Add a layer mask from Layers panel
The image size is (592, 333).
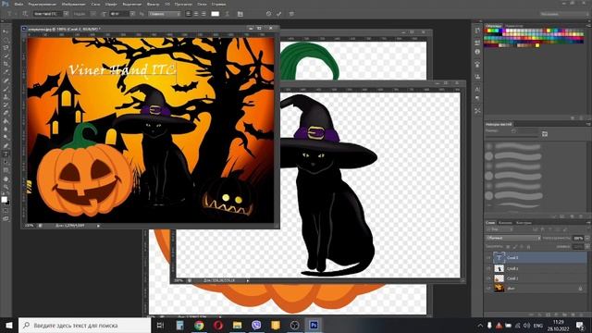point(548,314)
